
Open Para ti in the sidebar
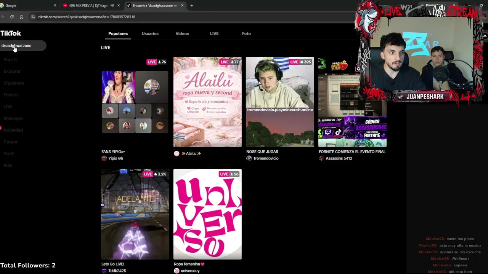tap(10, 60)
